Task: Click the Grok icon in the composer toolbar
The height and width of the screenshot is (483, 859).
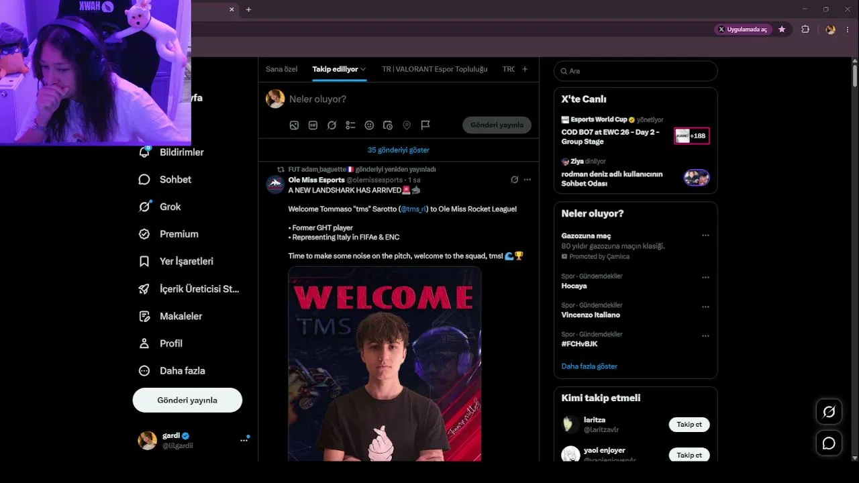Action: coord(332,125)
